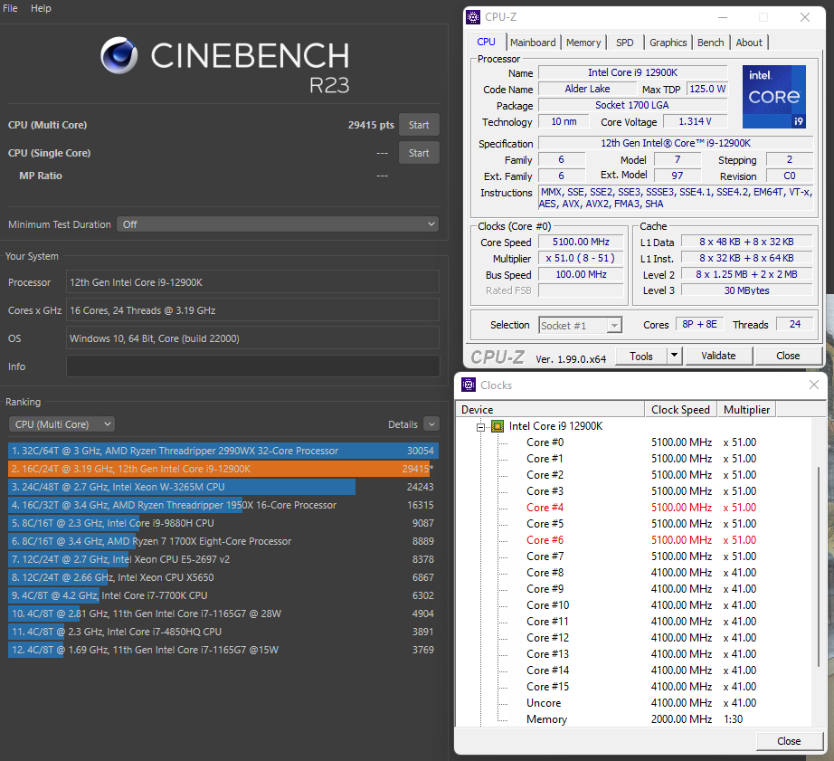Open the Socket #1 selection combo box
Image resolution: width=834 pixels, height=761 pixels.
pyautogui.click(x=580, y=325)
